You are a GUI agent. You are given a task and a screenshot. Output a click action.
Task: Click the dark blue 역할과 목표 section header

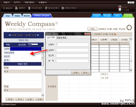click(22, 64)
